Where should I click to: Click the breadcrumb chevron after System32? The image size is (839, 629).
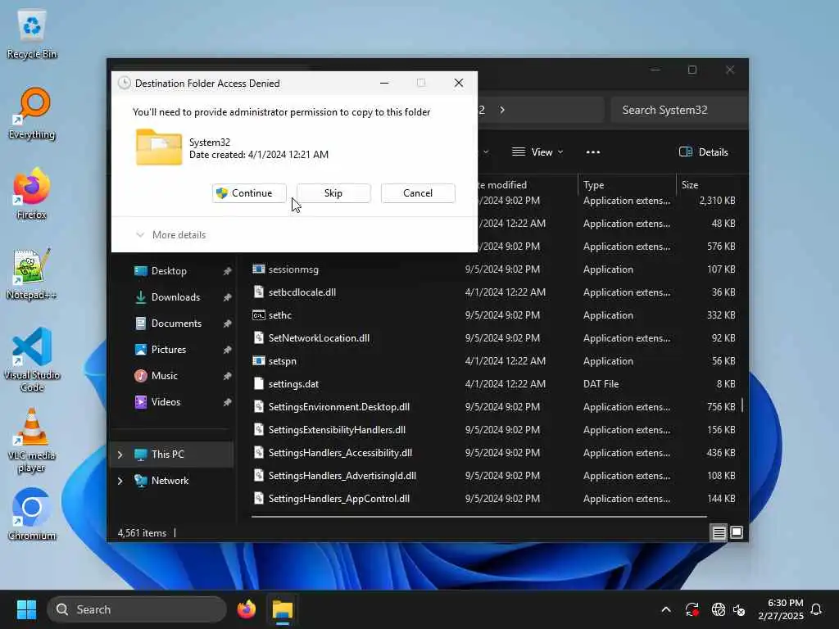502,110
